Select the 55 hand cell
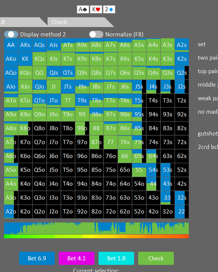The image size is (218, 272). [x=139, y=170]
